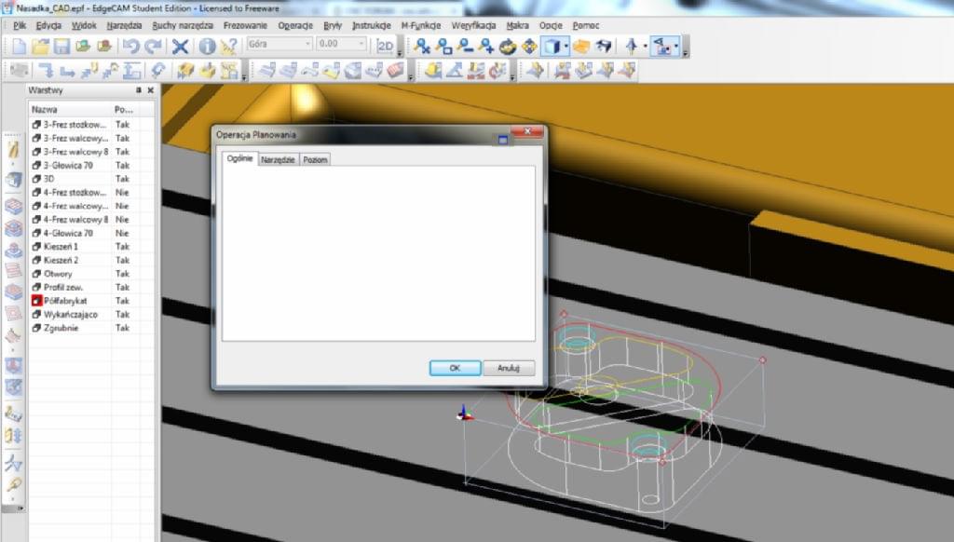
Task: Toggle visibility Tak for 3-Głowica 70 layer
Action: [122, 166]
